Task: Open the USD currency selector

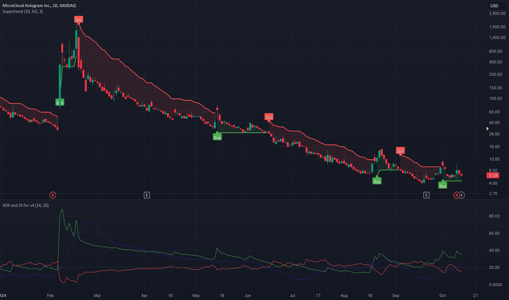Action: point(494,5)
